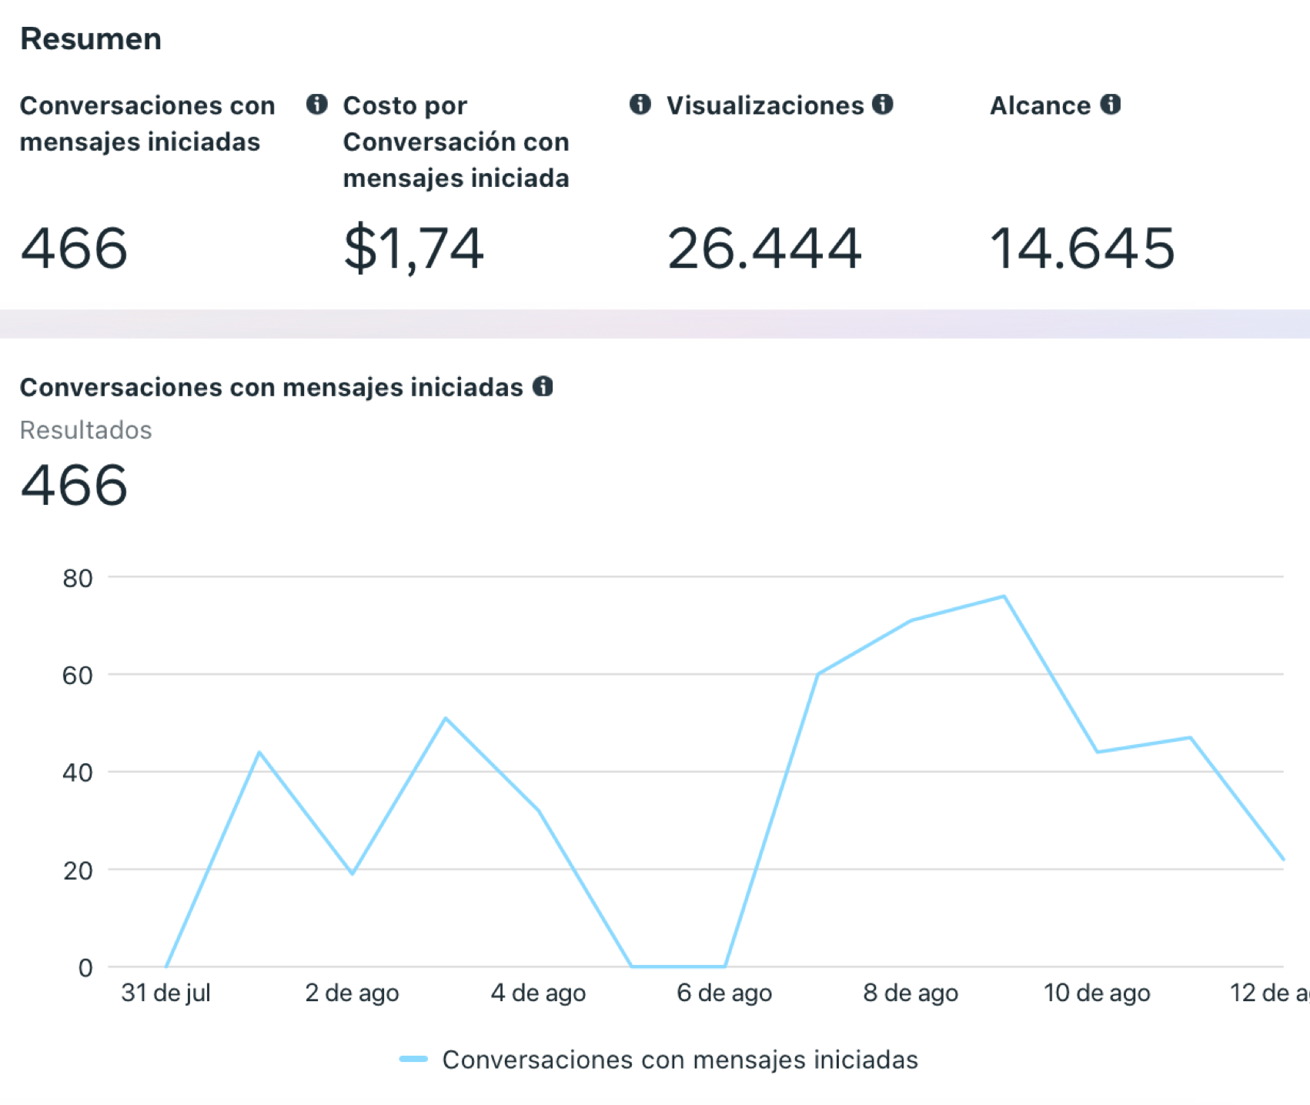1310x1105 pixels.
Task: Click the chart point above 2 de ago
Action: coord(353,873)
